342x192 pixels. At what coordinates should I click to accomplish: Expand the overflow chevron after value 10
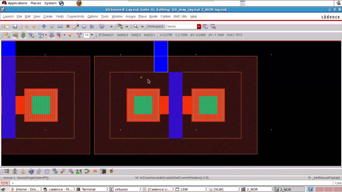point(92,35)
